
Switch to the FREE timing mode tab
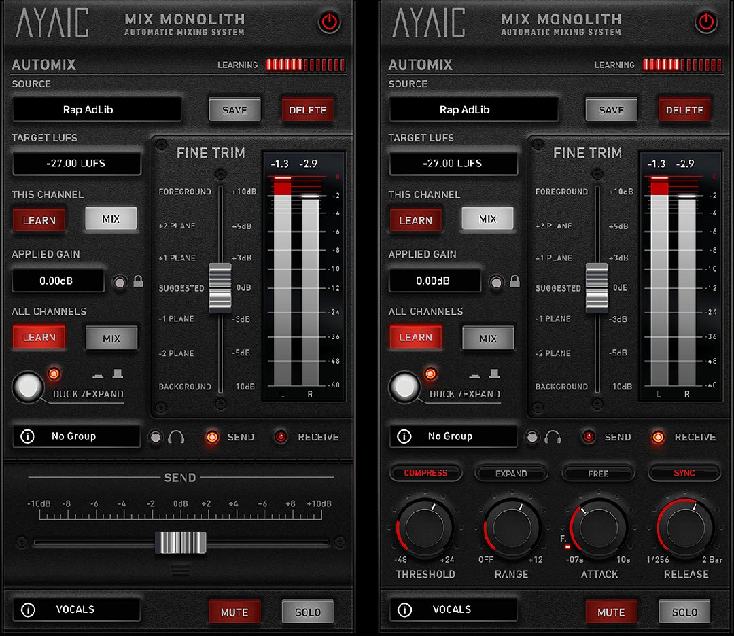click(598, 473)
